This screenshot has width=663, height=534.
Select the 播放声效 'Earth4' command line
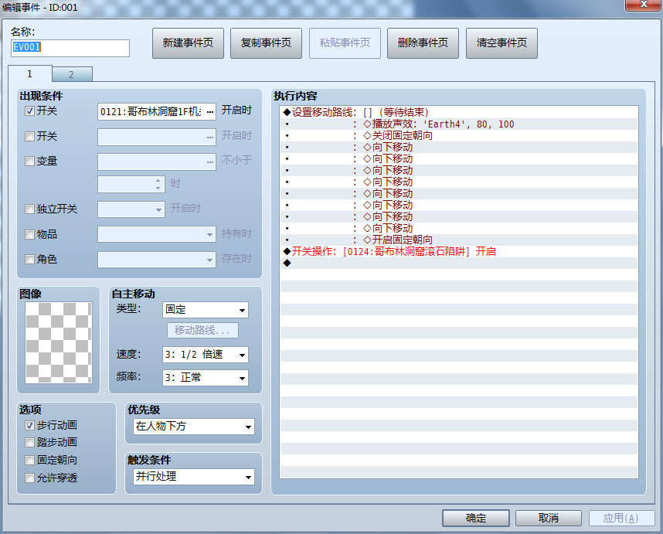(459, 124)
